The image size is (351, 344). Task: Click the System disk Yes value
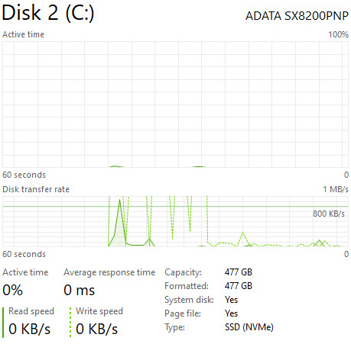[x=231, y=300]
